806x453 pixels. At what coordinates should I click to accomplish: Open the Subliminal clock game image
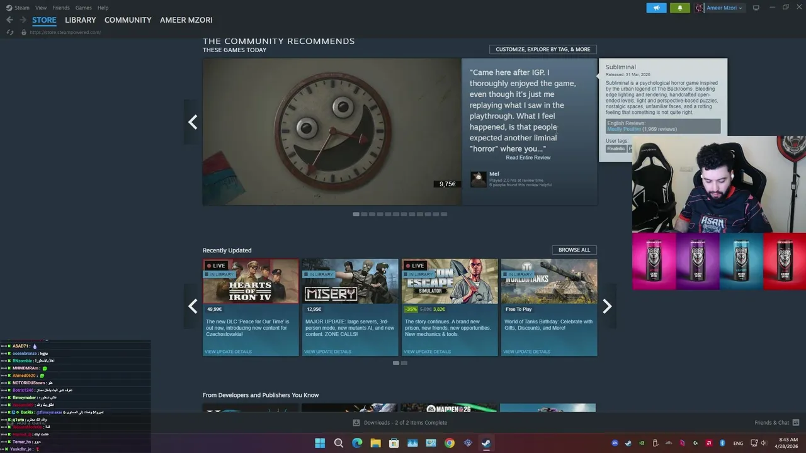coord(332,131)
